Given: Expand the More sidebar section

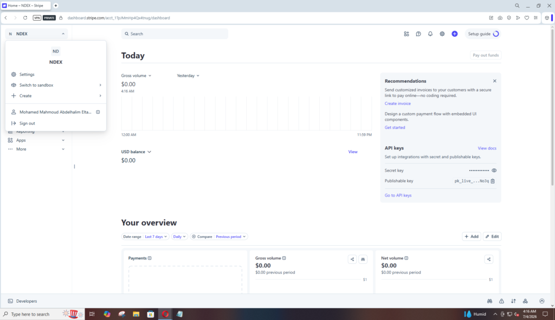Looking at the screenshot, I should click(36, 149).
